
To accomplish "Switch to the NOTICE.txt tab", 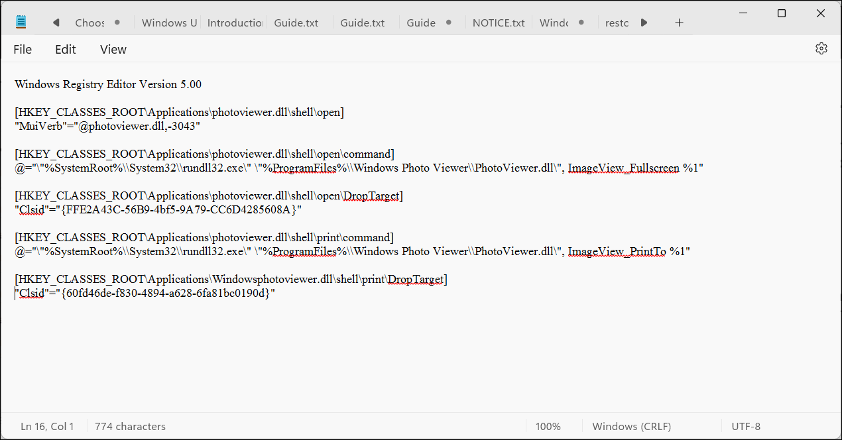I will (499, 23).
